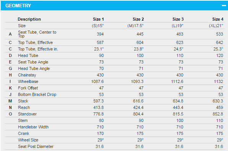
Task: Click the GEOMETRY header title
Action: point(18,6)
